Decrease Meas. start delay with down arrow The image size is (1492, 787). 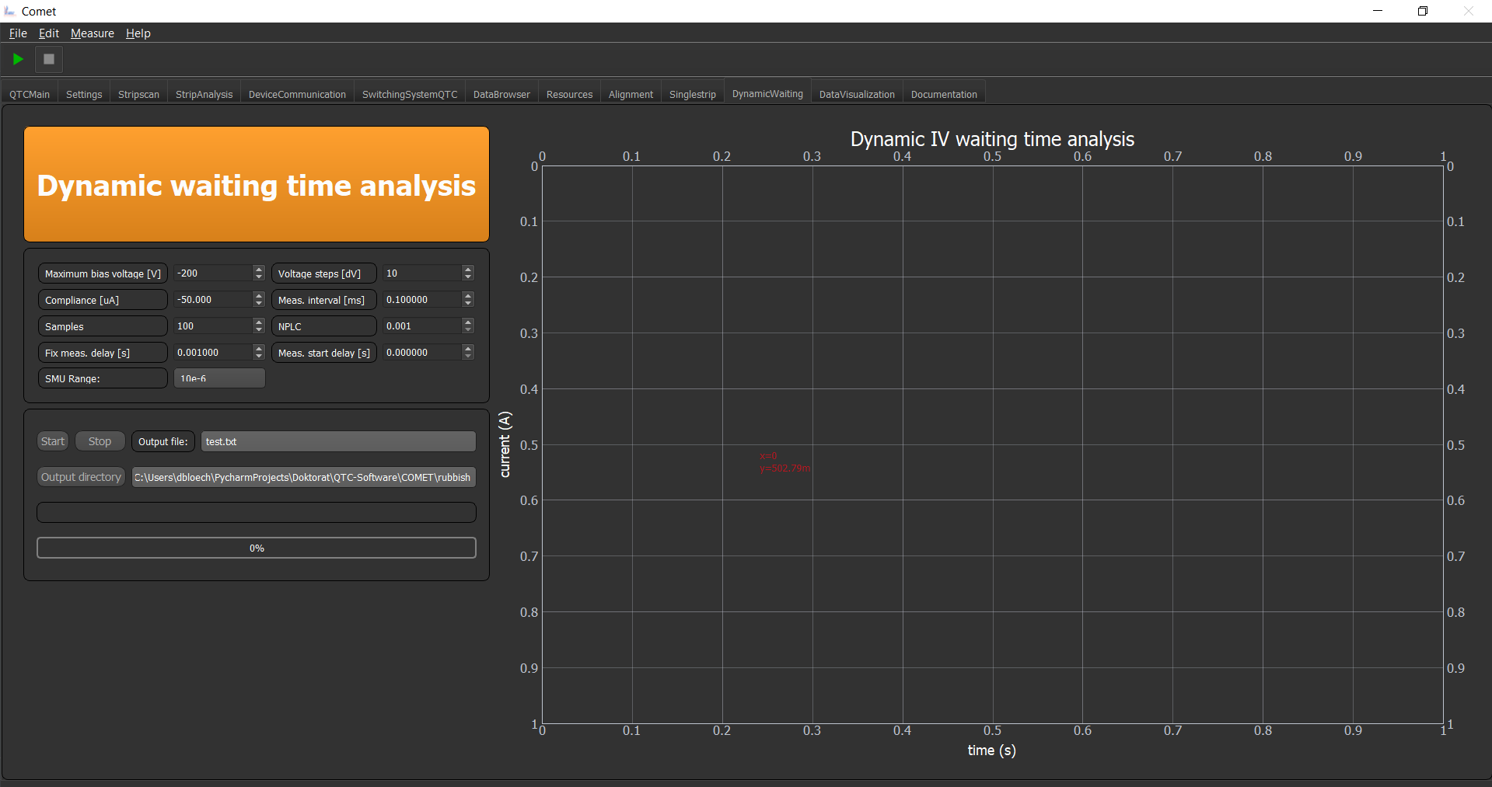click(468, 357)
